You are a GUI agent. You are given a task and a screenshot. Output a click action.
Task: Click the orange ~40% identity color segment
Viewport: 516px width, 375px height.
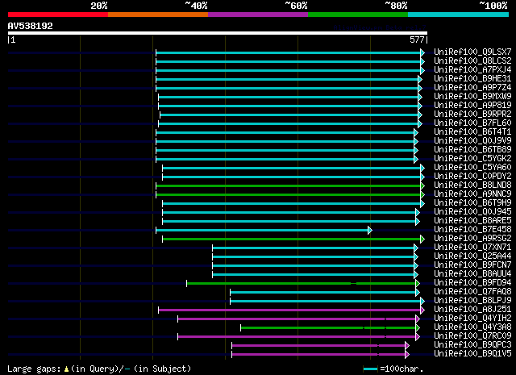tap(158, 15)
